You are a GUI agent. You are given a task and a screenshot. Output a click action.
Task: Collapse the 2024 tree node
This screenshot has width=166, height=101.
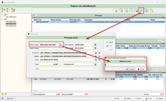[2, 15]
